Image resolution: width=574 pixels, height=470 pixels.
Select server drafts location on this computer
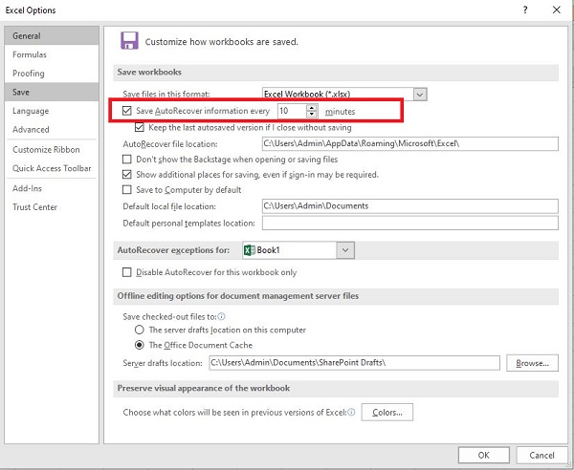[139, 330]
